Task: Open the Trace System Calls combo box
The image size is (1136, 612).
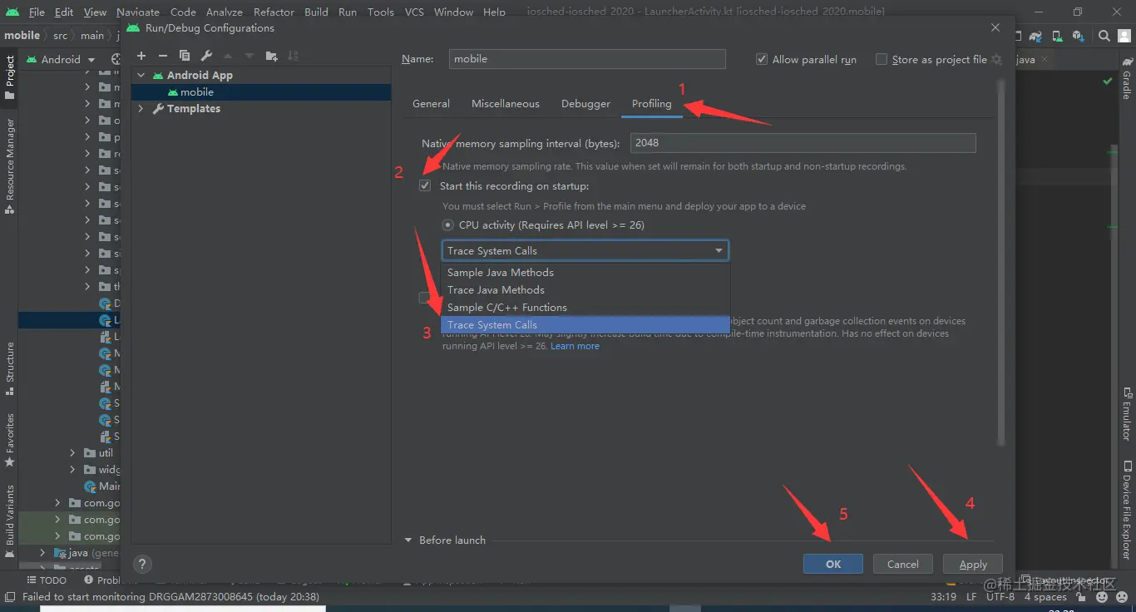Action: click(585, 250)
